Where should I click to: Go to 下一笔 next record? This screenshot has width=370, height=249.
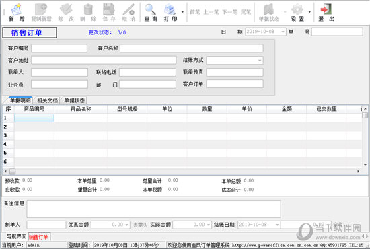tap(229, 12)
